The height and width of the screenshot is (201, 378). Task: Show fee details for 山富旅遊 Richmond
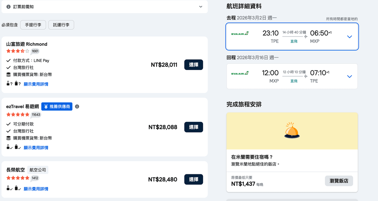(x=36, y=84)
